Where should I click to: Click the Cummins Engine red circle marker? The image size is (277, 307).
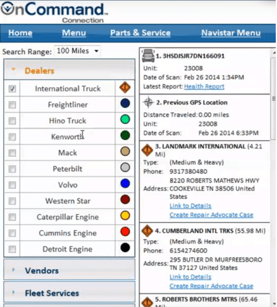tap(125, 231)
